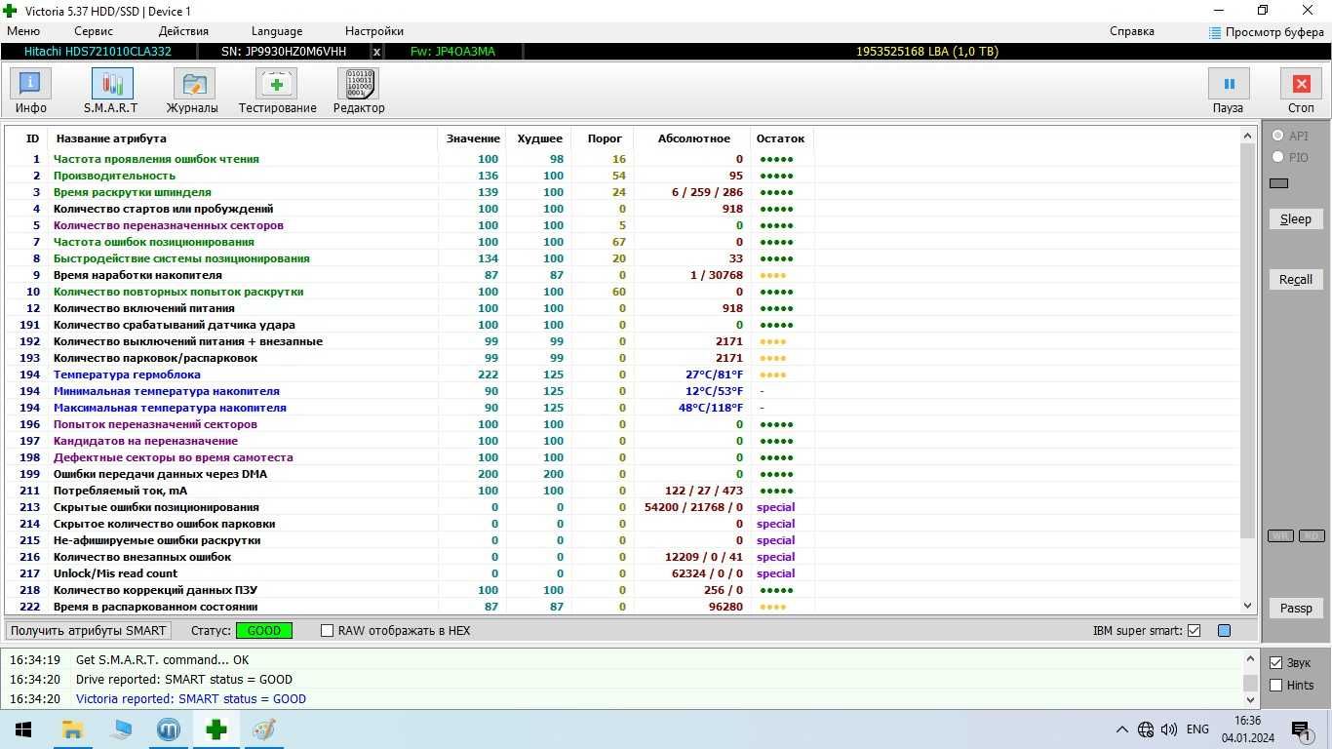1332x749 pixels.
Task: Click the volume speaker tray icon
Action: click(x=1169, y=729)
